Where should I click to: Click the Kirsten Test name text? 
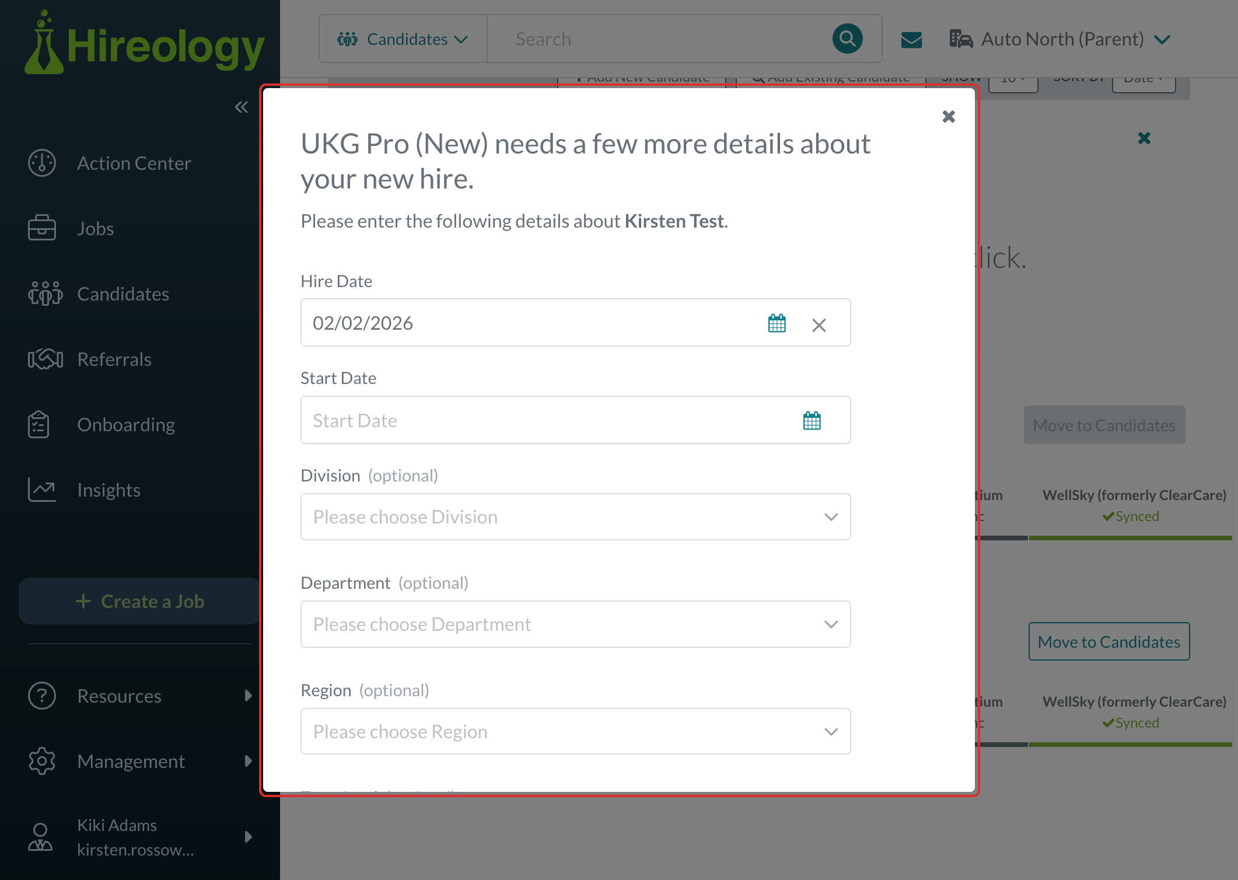pos(674,221)
